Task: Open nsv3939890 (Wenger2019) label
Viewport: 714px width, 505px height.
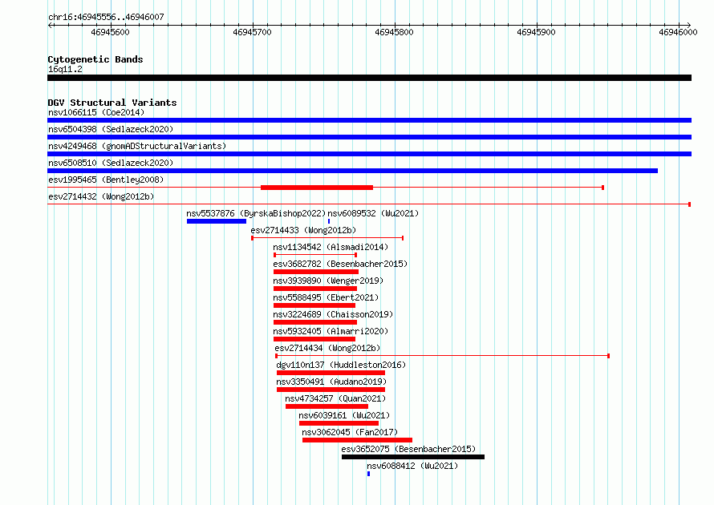Action: point(328,281)
